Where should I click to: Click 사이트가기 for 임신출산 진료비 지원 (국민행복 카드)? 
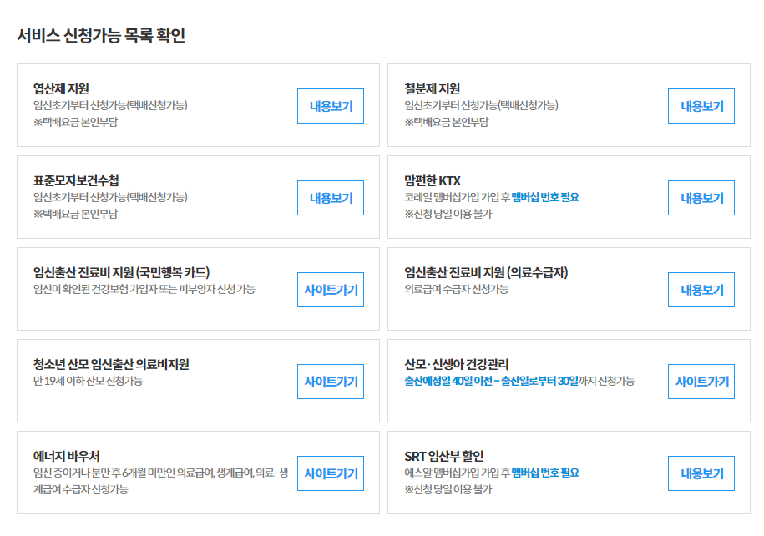[330, 290]
